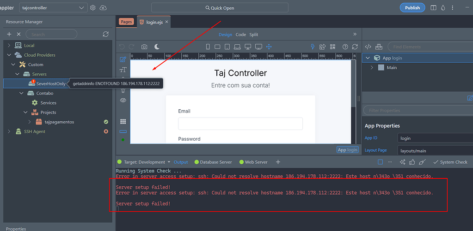Switch to Code view
This screenshot has height=231, width=473.
241,35
